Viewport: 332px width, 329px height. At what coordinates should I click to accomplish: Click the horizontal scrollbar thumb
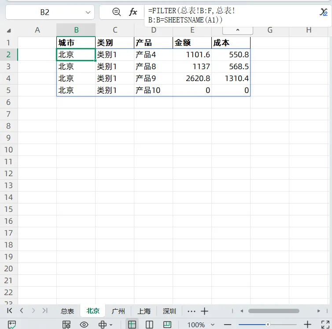273,311
